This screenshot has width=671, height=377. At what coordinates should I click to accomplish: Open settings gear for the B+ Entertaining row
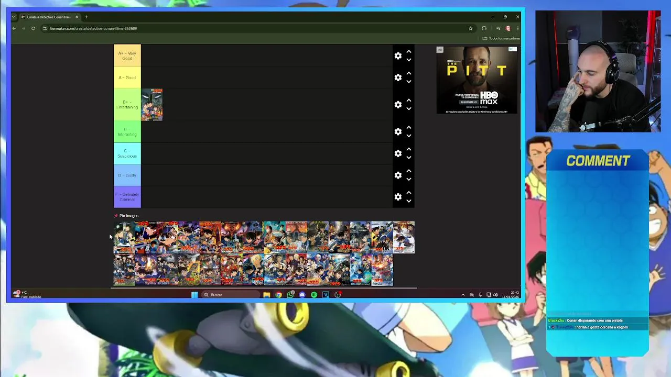click(398, 105)
